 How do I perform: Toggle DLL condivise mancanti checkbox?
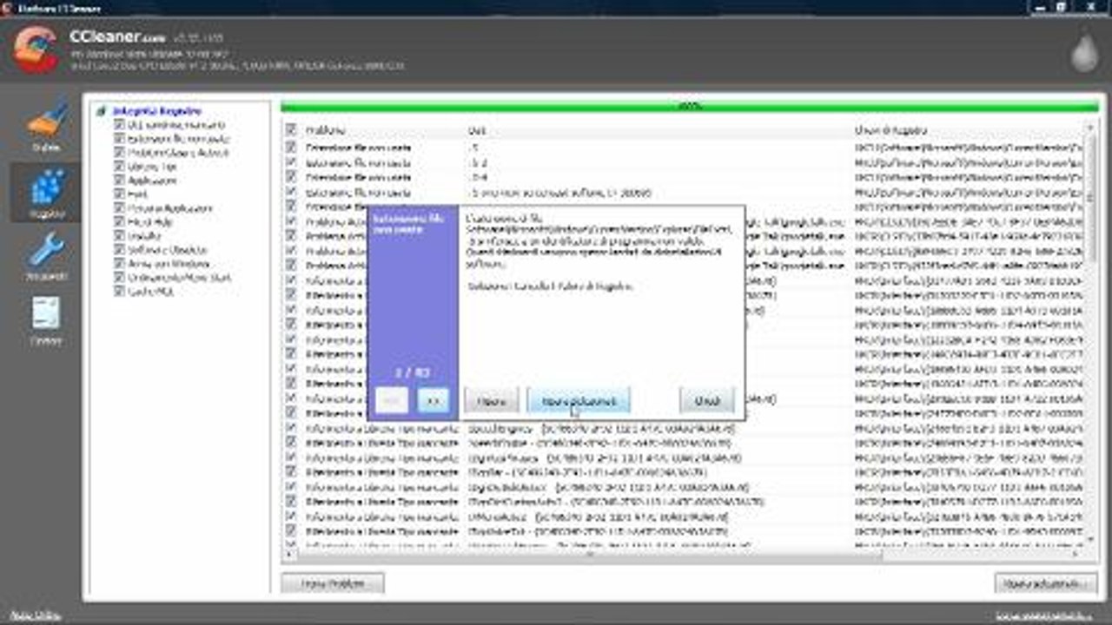point(119,125)
